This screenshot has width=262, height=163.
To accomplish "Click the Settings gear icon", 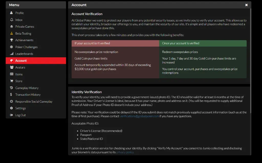I will point(11,108).
